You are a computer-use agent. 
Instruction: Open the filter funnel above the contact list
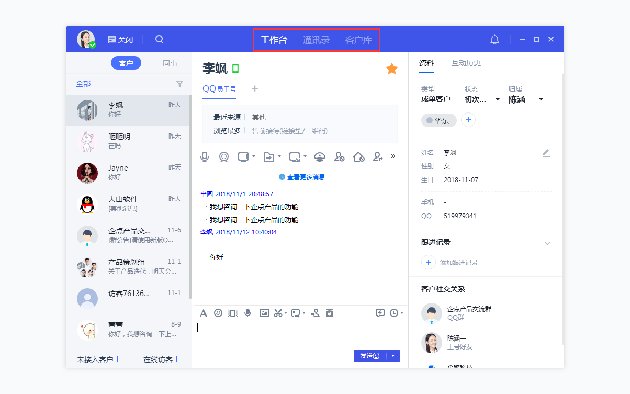tap(179, 83)
